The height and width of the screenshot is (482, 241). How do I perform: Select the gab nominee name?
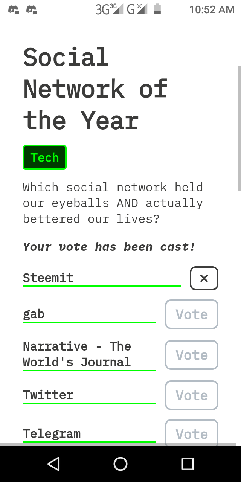click(34, 314)
